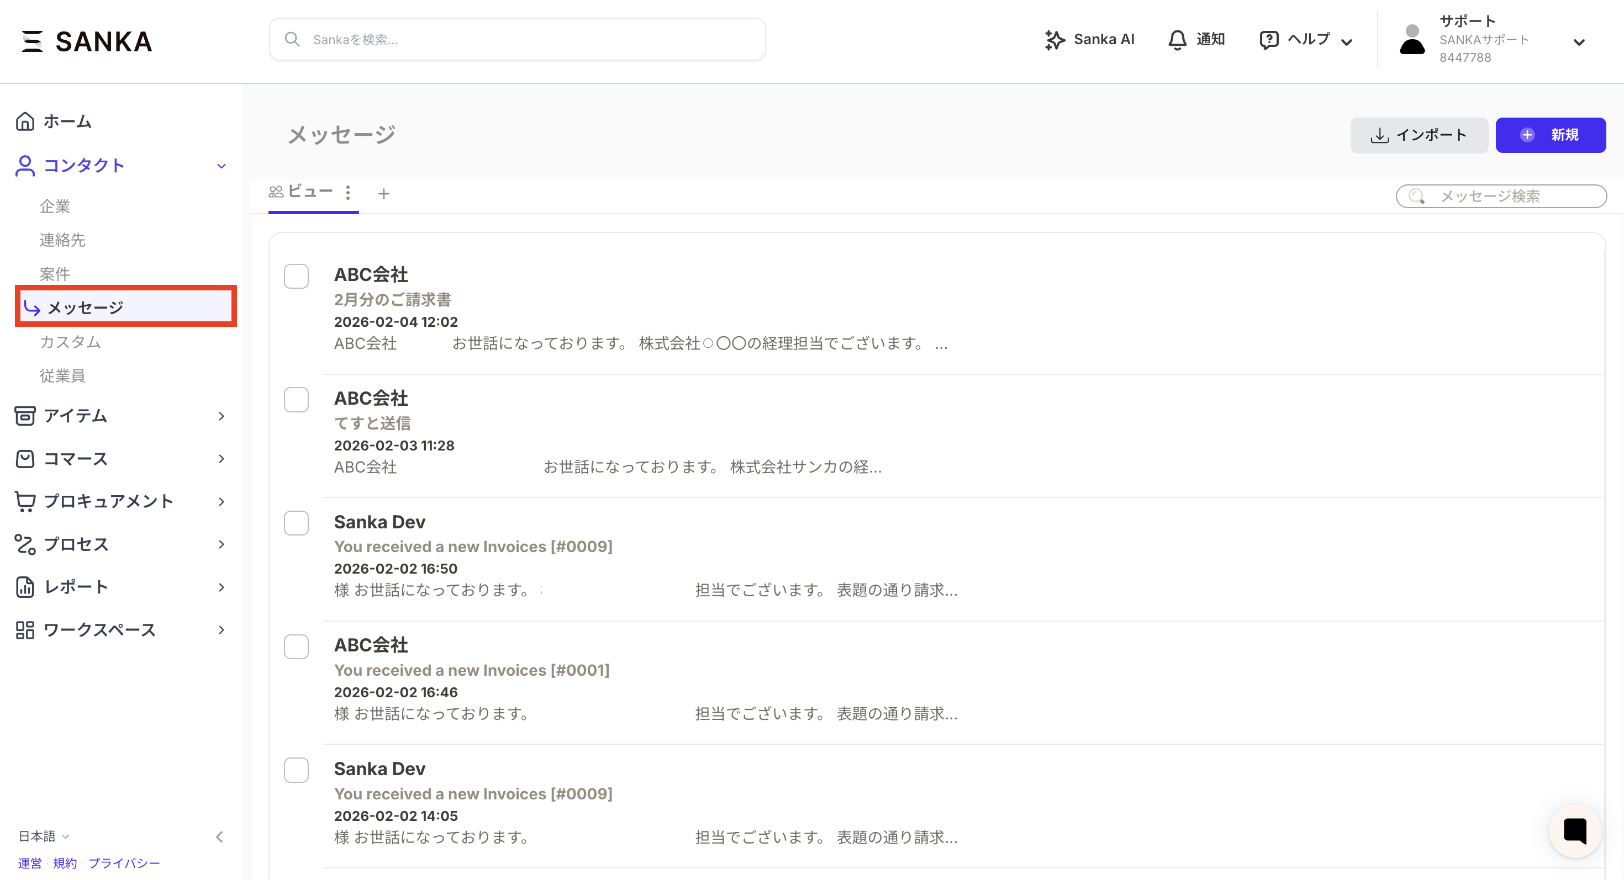
Task: Switch to the ビュー tab
Action: [x=309, y=192]
